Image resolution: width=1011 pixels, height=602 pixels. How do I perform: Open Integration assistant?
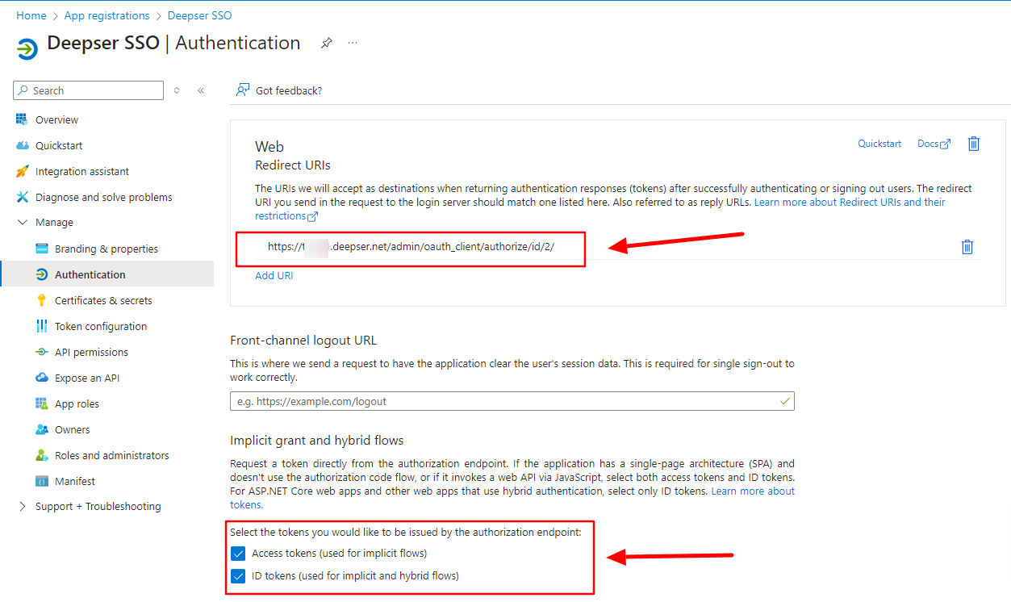click(x=82, y=171)
